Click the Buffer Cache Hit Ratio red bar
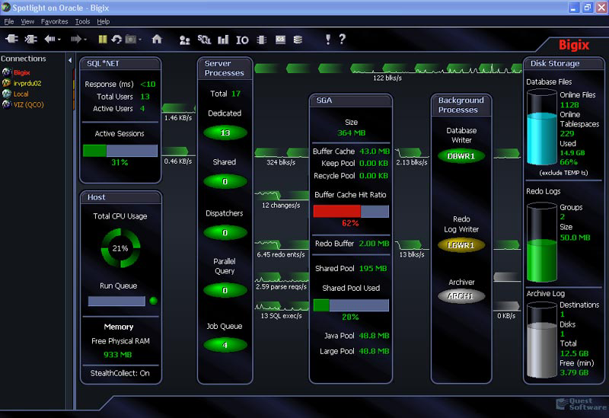The height and width of the screenshot is (418, 609). pyautogui.click(x=351, y=211)
